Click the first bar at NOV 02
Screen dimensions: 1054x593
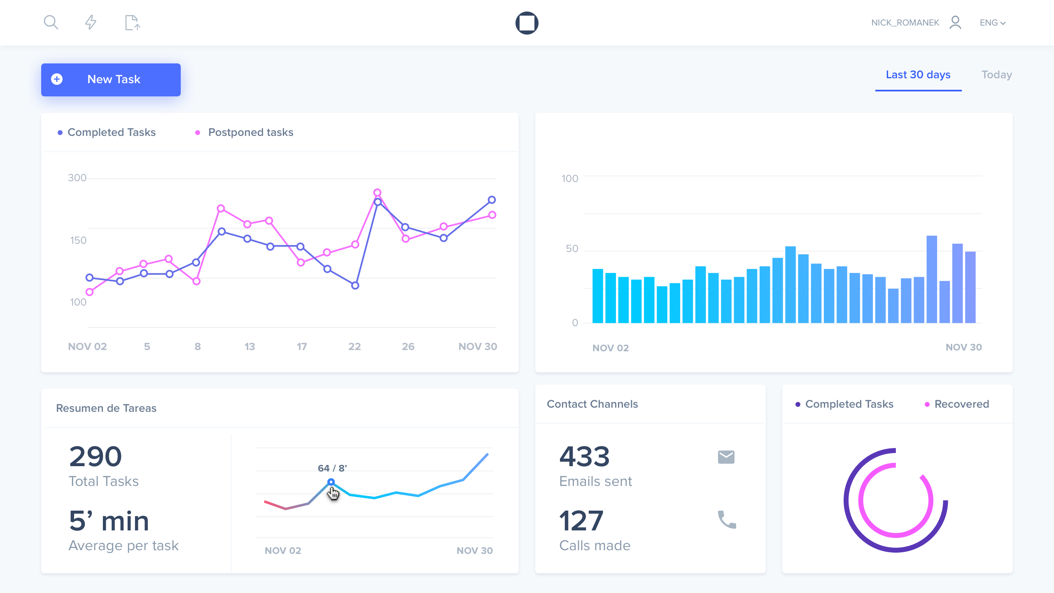(598, 296)
